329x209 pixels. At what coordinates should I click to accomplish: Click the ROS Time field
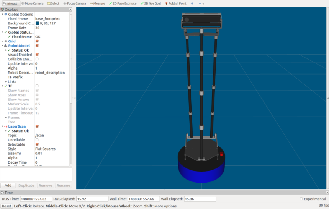click(x=36, y=199)
